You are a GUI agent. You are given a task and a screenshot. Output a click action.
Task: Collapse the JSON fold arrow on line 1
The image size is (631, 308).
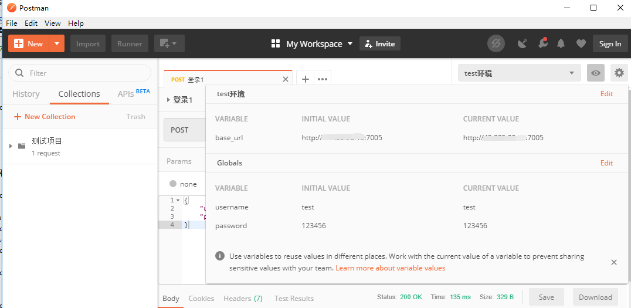click(178, 200)
